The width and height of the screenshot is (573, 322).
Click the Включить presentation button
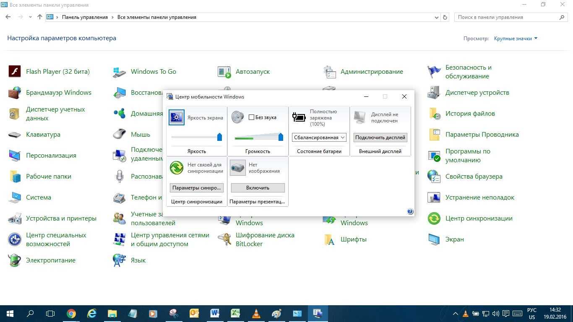click(258, 188)
